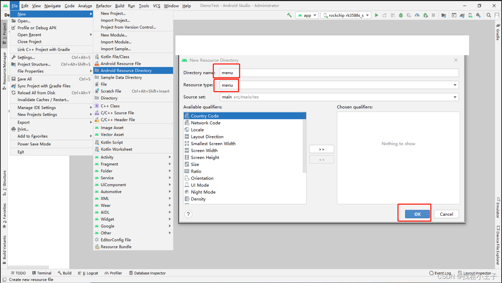502x283 pixels.
Task: Open the Logcat tool window
Action: (x=88, y=273)
